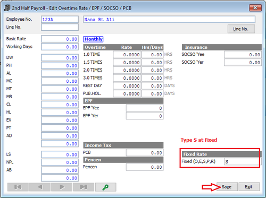Edit the 1.5 TIMES overtime rate
This screenshot has width=266, height=198.
coord(127,62)
